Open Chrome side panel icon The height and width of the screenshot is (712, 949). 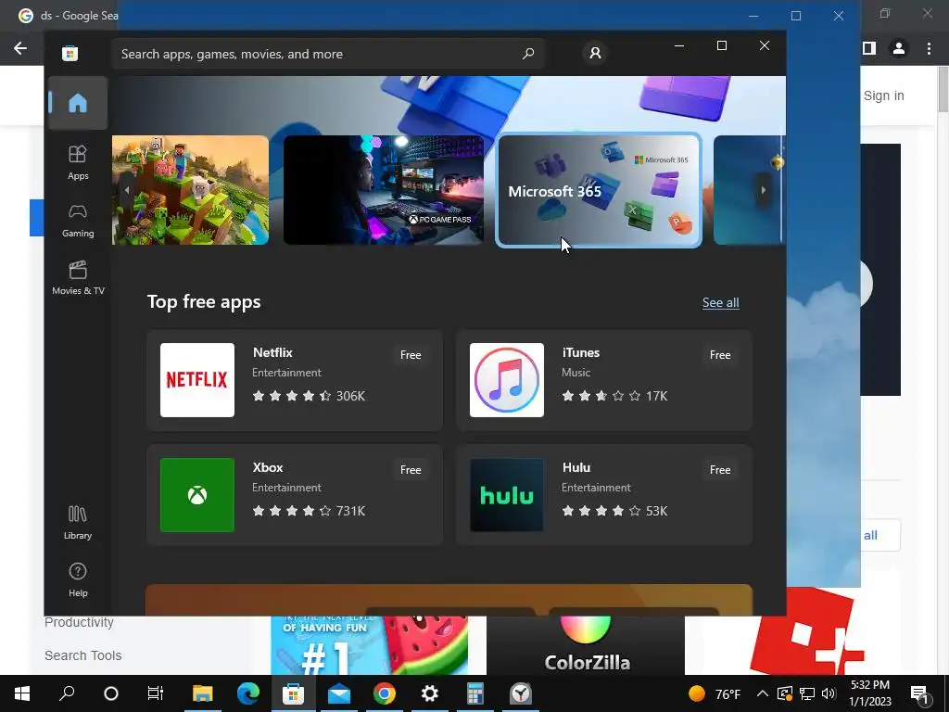[869, 48]
